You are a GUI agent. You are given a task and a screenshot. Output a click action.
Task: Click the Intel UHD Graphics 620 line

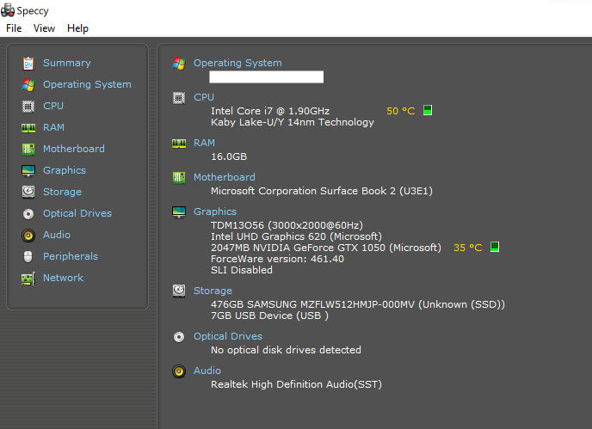(x=296, y=236)
